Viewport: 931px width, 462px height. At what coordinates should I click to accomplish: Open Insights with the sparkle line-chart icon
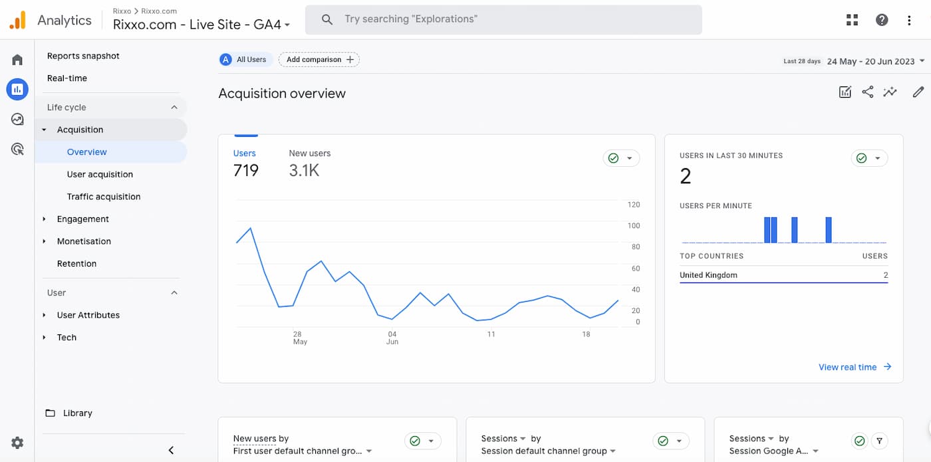[890, 92]
